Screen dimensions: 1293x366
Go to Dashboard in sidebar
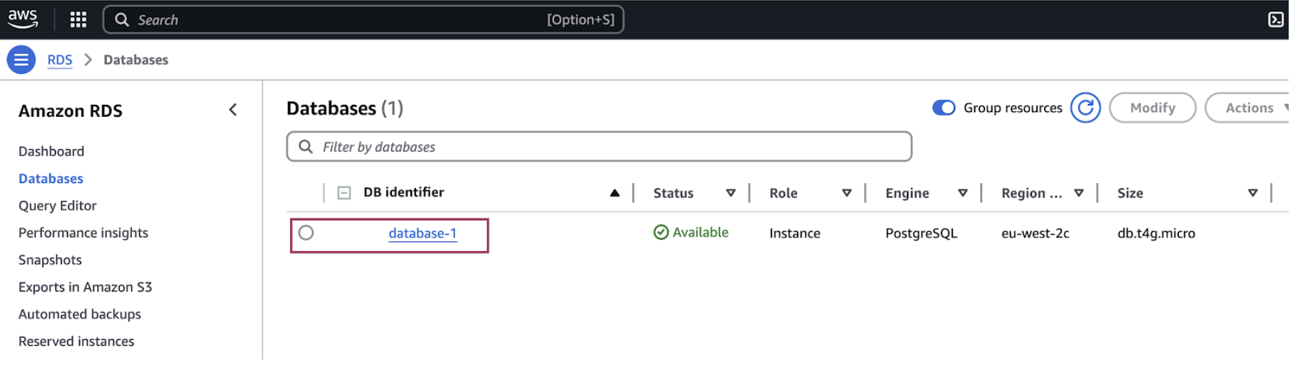(x=52, y=151)
